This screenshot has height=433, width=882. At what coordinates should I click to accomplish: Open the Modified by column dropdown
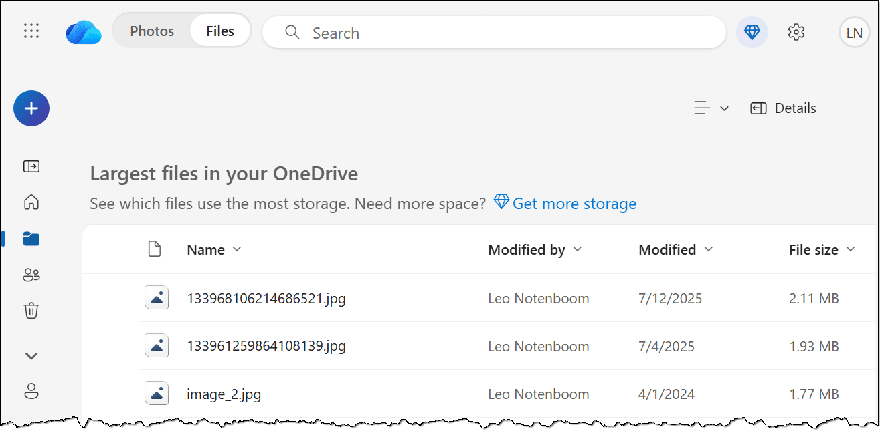coord(535,250)
